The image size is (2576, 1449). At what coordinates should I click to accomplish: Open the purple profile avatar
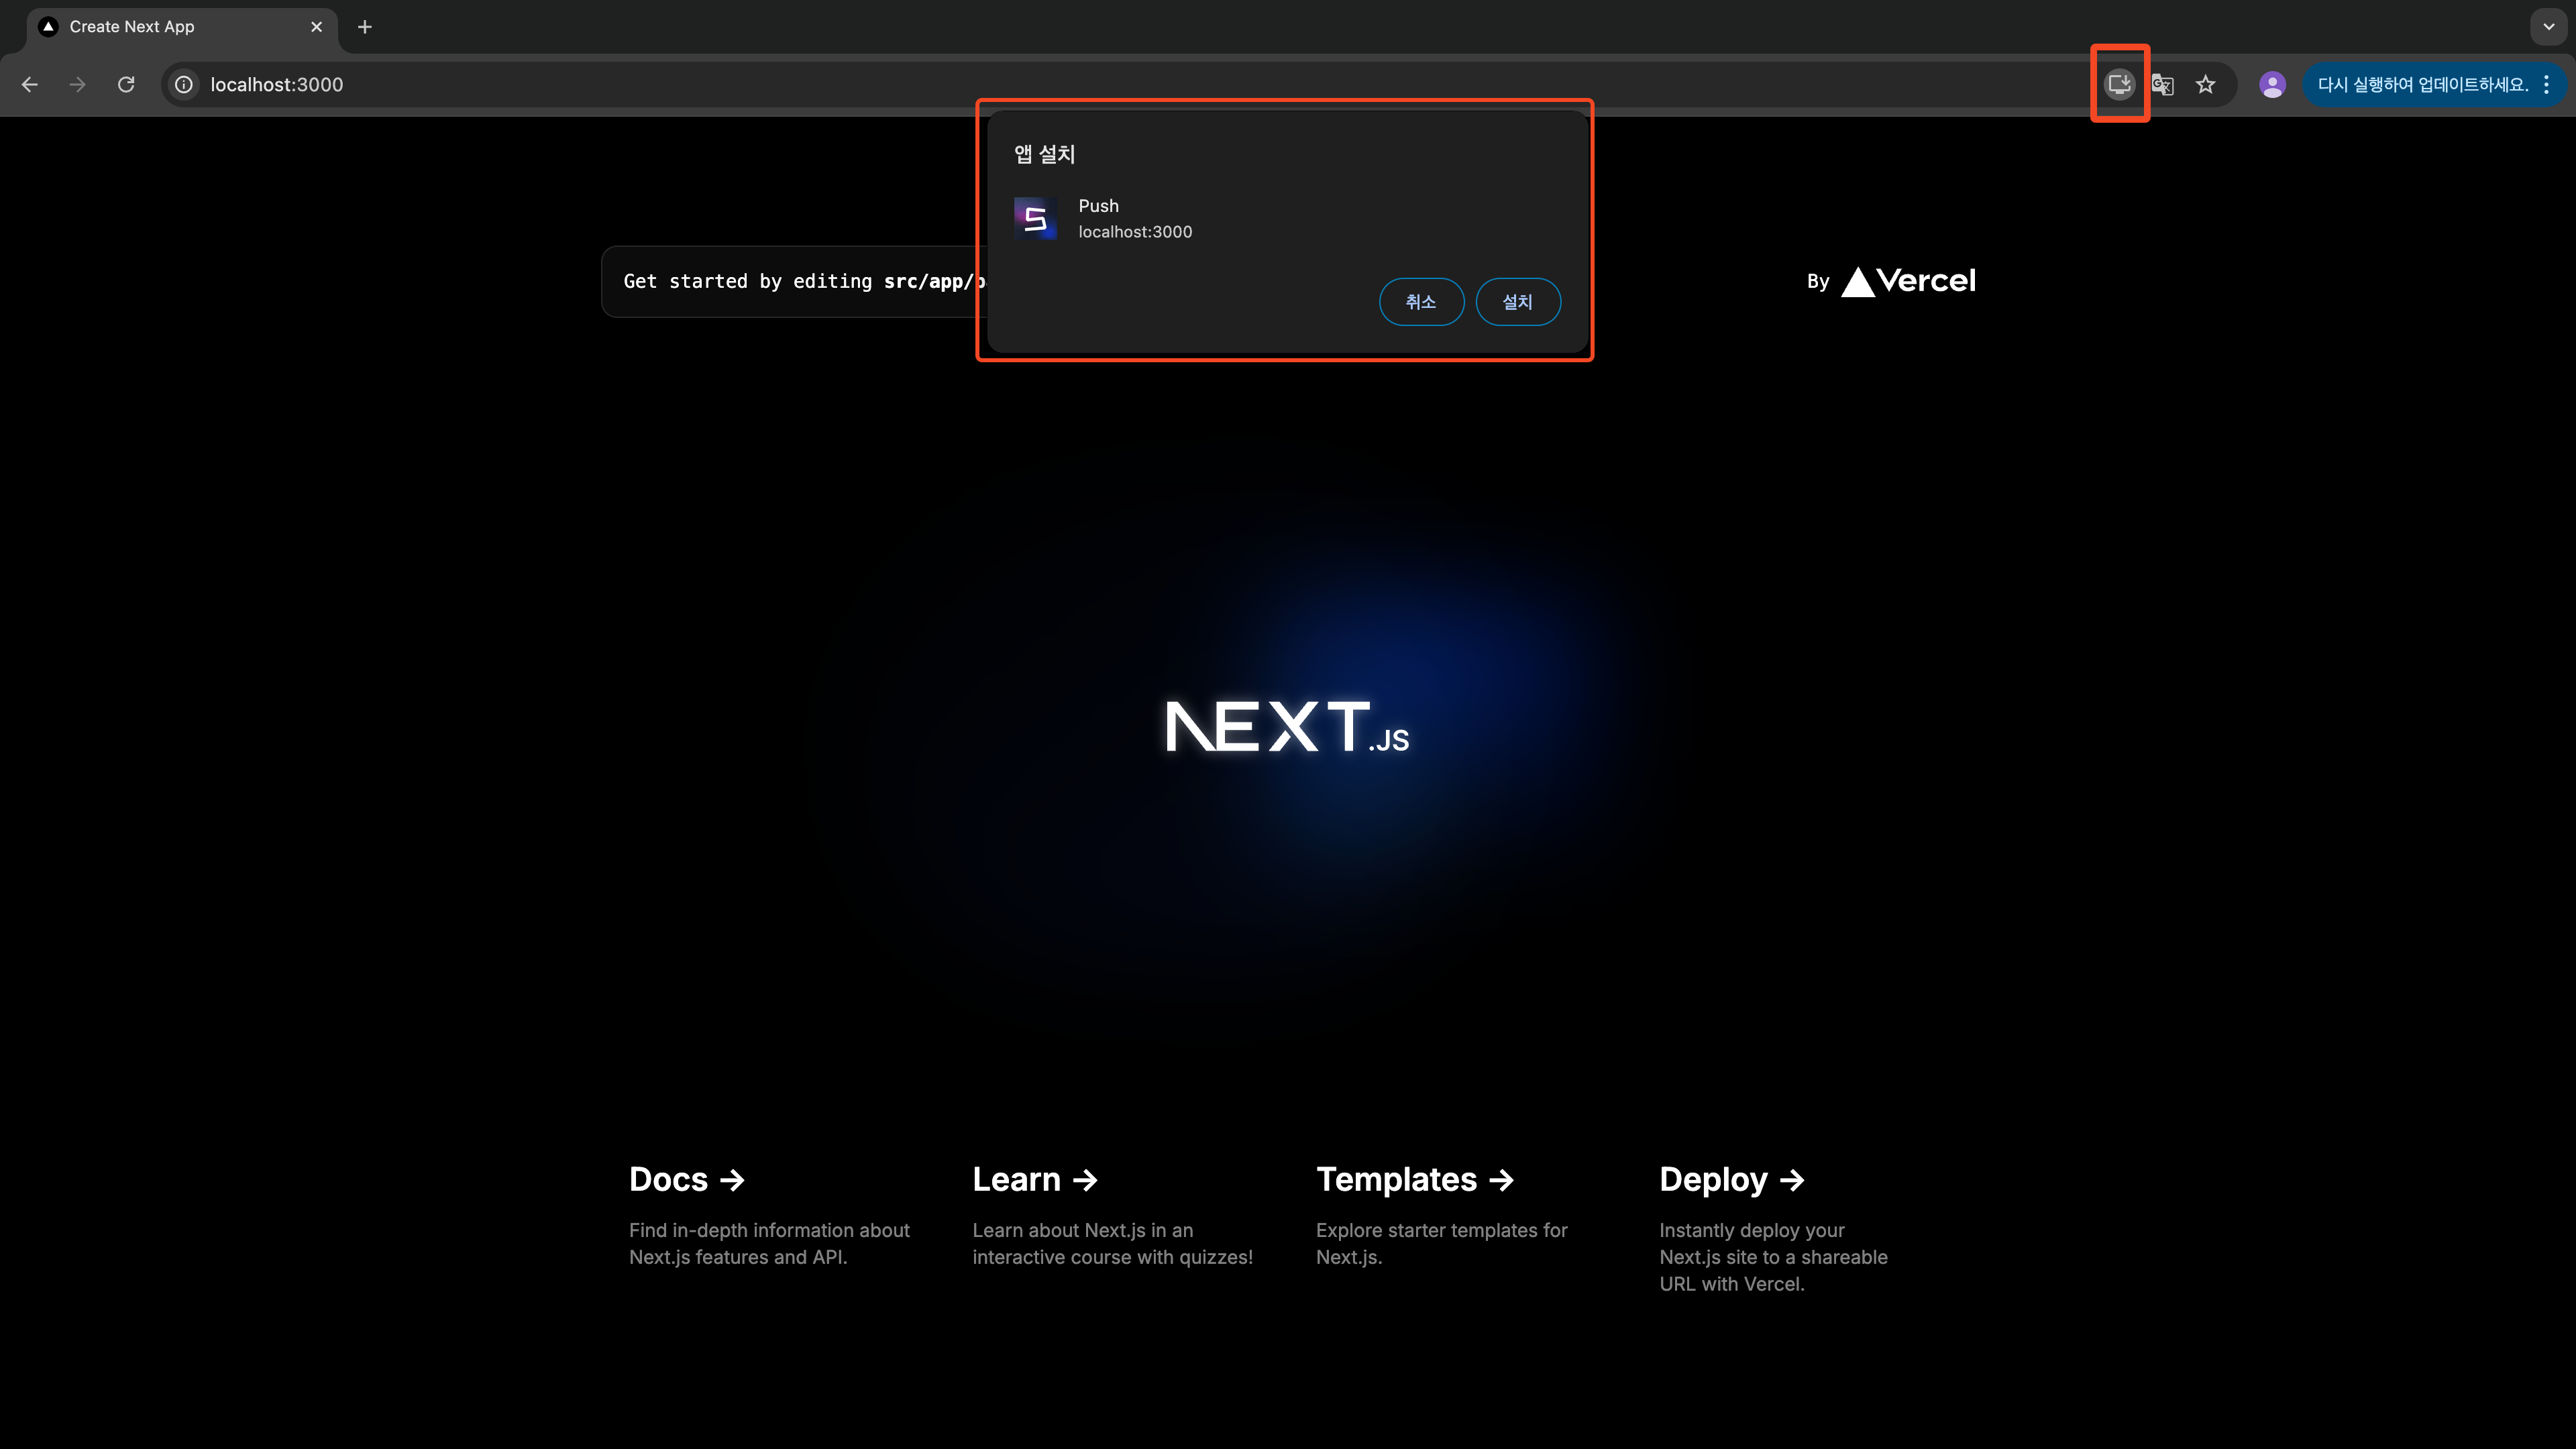tap(2272, 85)
